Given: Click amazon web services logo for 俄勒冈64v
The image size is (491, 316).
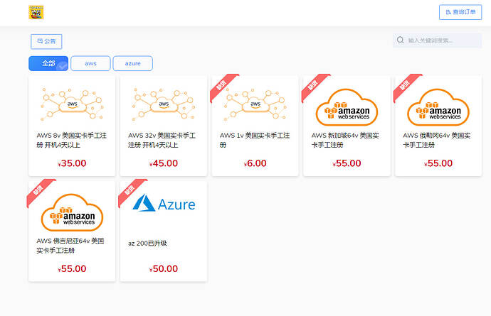Looking at the screenshot, I should (x=438, y=107).
